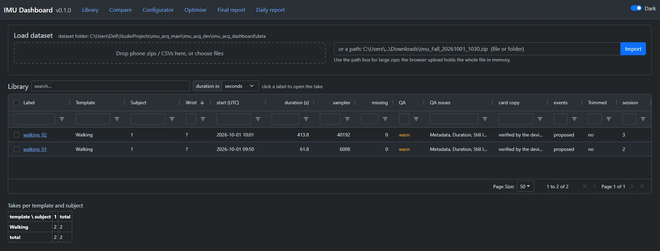
Task: Open filter menu icon for samples column
Action: click(347, 119)
